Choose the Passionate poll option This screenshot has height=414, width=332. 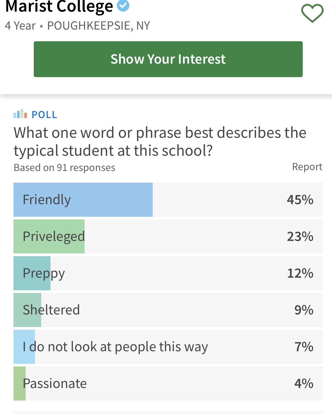(x=168, y=384)
